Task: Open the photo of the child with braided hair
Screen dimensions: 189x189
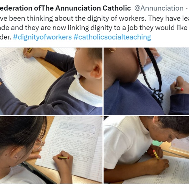Action: point(146,81)
